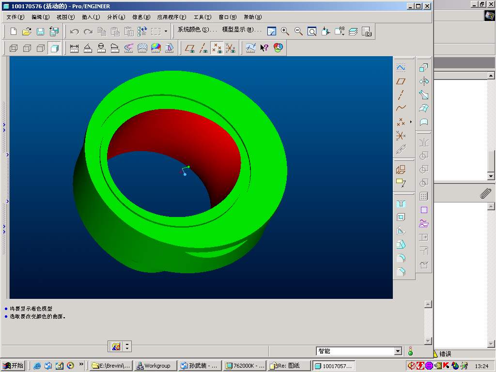The height and width of the screenshot is (372, 496).
Task: Click the paperclip icon in background window
Action: pyautogui.click(x=485, y=193)
